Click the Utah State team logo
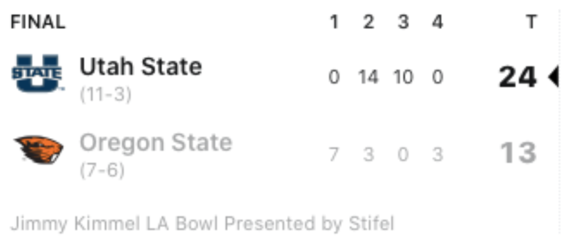566x250 pixels. (x=37, y=73)
